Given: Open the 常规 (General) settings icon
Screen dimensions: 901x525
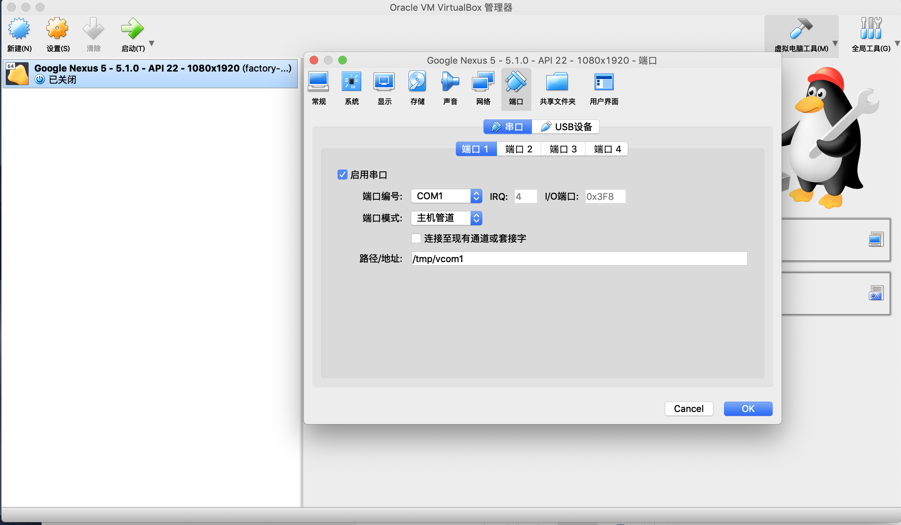Looking at the screenshot, I should tap(318, 88).
